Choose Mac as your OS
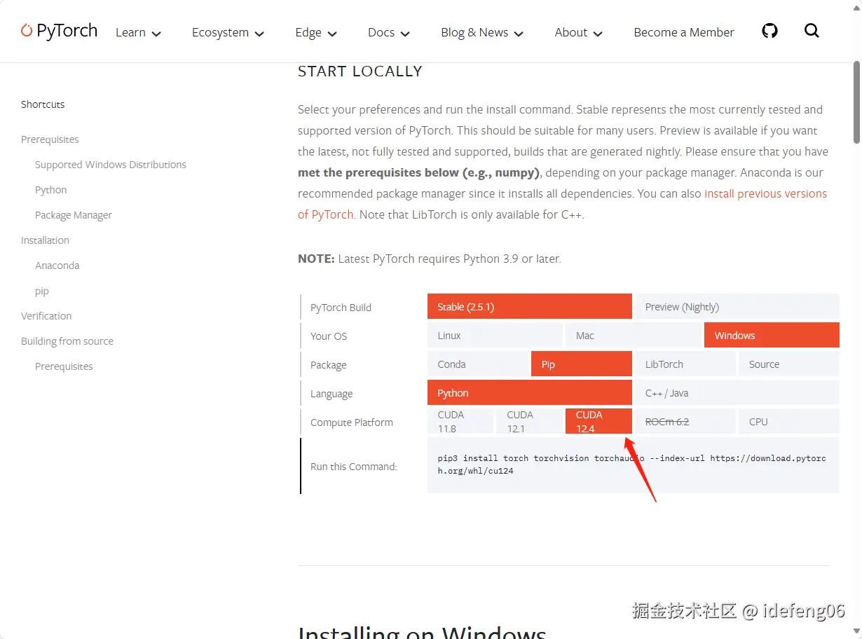The image size is (862, 639). pos(634,335)
